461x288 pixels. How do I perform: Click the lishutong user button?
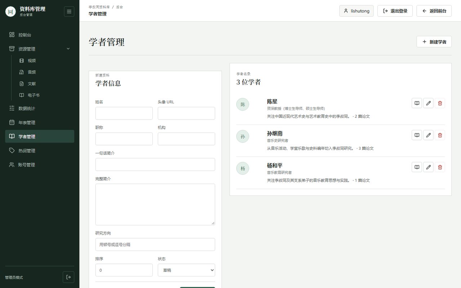coord(357,11)
